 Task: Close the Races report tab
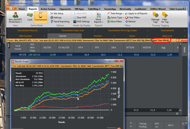pos(147,36)
